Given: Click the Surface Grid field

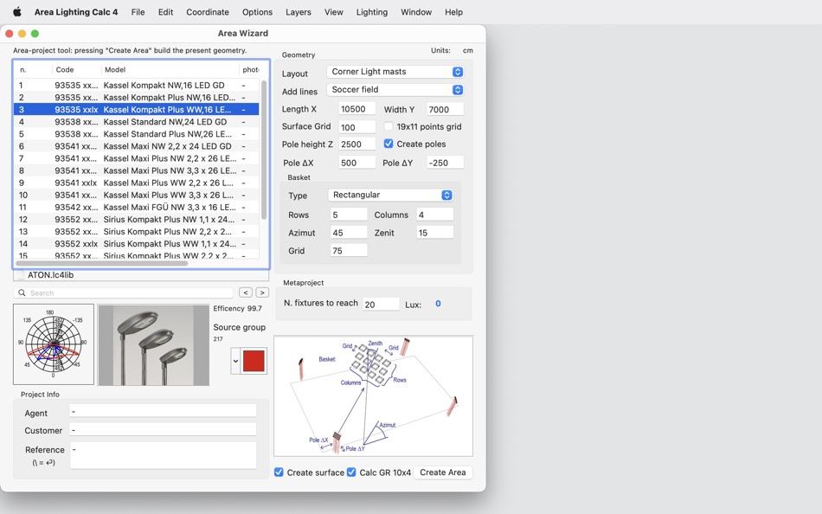Looking at the screenshot, I should [357, 127].
